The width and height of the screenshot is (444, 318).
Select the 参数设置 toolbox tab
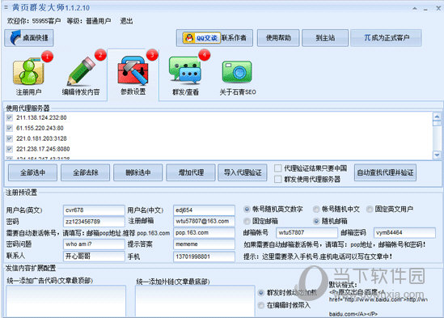click(133, 74)
